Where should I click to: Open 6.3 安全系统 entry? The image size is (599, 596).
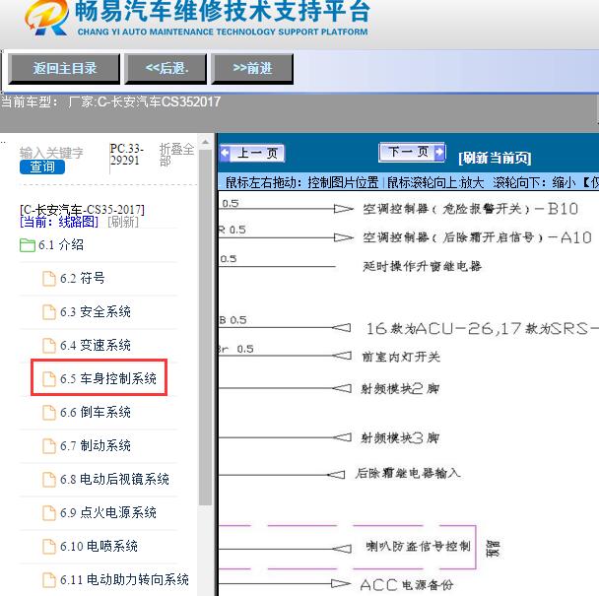pyautogui.click(x=96, y=311)
